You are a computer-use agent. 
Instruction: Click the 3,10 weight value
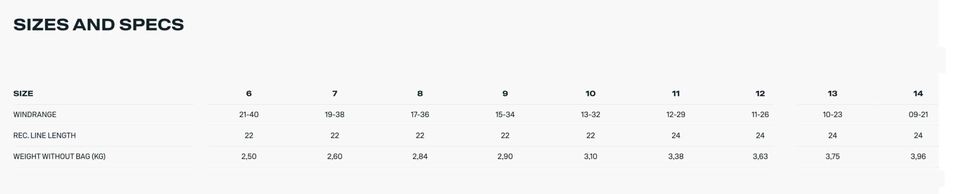pyautogui.click(x=590, y=156)
